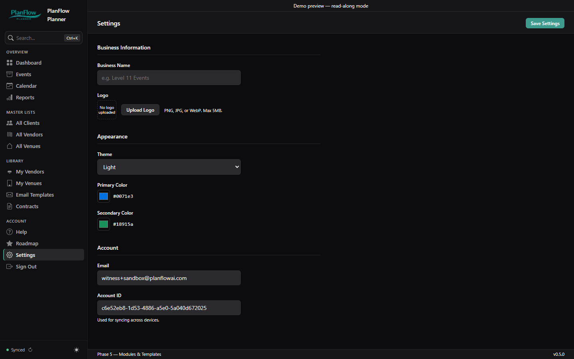Viewport: 574px width, 359px height.
Task: Click the Dashboard grid icon
Action: [x=10, y=63]
